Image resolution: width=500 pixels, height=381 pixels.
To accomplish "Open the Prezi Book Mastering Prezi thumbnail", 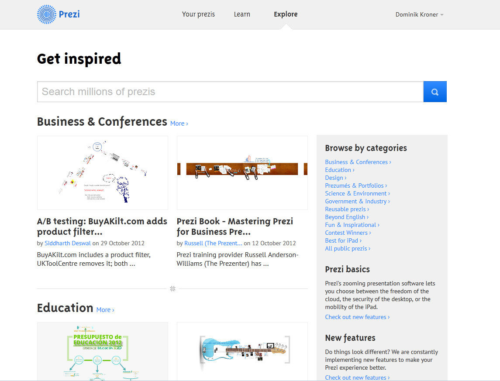I will click(x=242, y=173).
